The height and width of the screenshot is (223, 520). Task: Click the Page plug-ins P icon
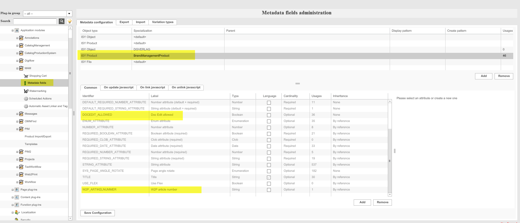click(17, 190)
